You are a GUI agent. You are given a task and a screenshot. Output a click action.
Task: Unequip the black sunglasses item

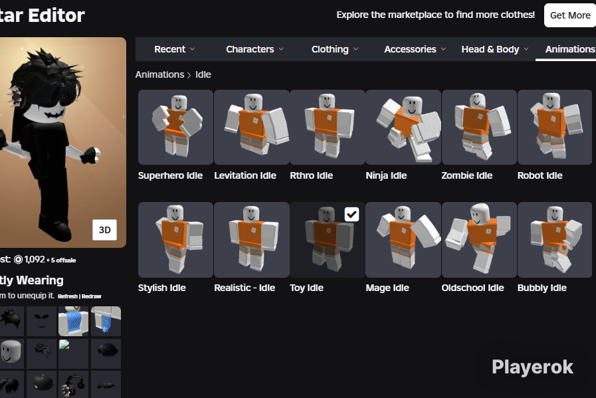point(106,384)
